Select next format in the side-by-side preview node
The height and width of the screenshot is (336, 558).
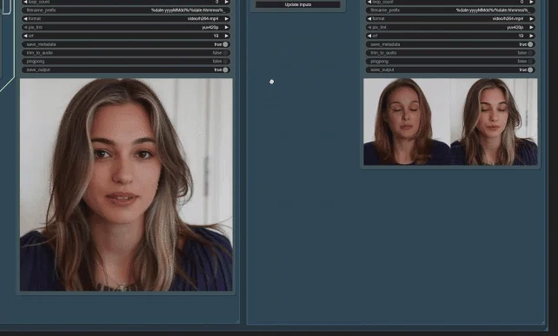tap(532, 19)
